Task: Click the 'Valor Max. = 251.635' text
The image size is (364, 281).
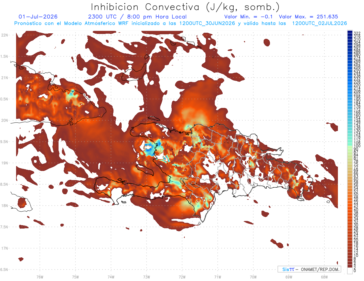Action: point(308,17)
